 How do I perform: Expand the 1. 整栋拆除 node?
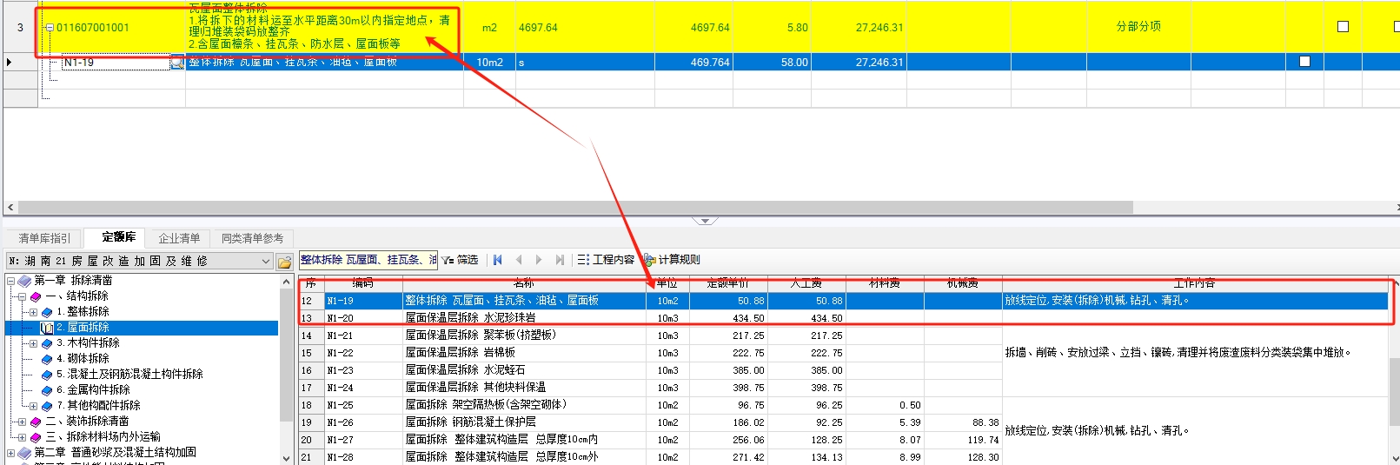point(33,312)
